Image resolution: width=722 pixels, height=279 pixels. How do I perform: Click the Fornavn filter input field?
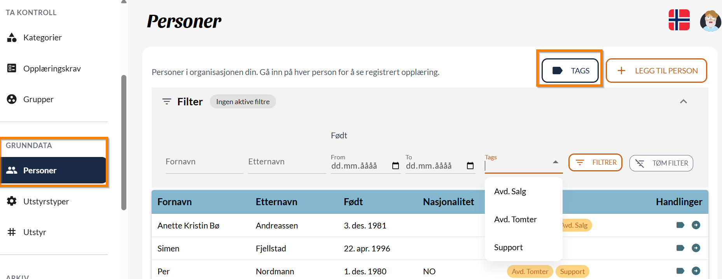pos(204,162)
